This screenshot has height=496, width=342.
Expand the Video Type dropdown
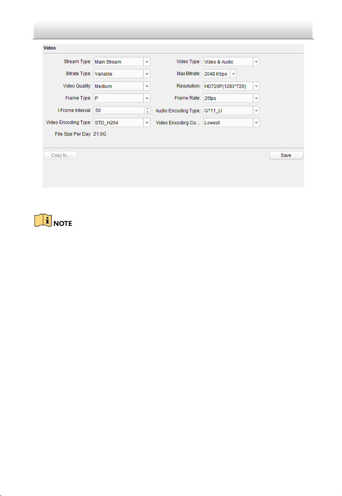(x=231, y=62)
